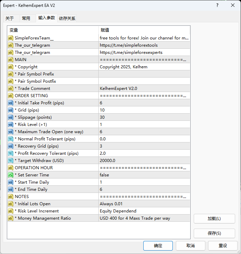Click the integer icon beside Start Time Daily
The image size is (241, 254).
11,182
